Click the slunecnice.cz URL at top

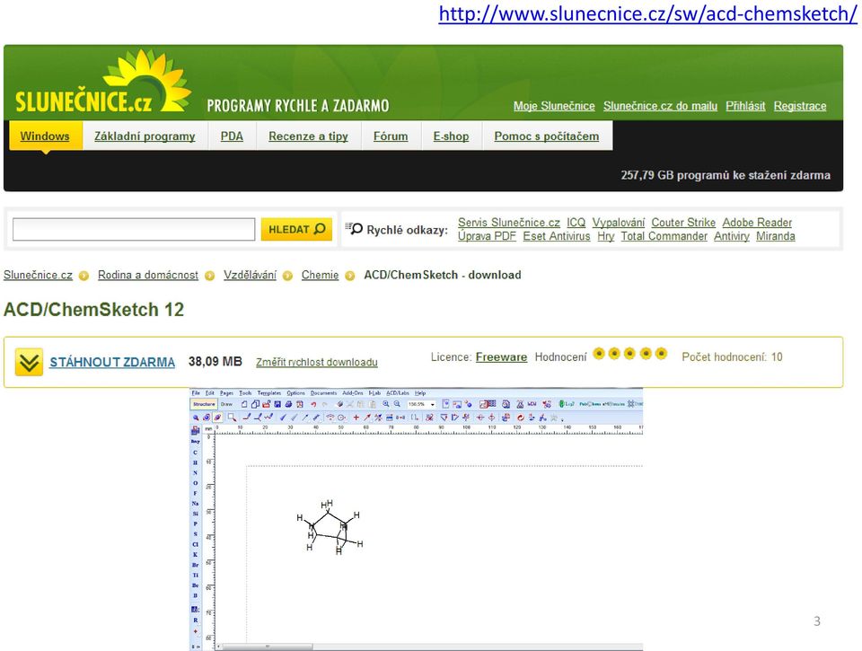[x=647, y=13]
